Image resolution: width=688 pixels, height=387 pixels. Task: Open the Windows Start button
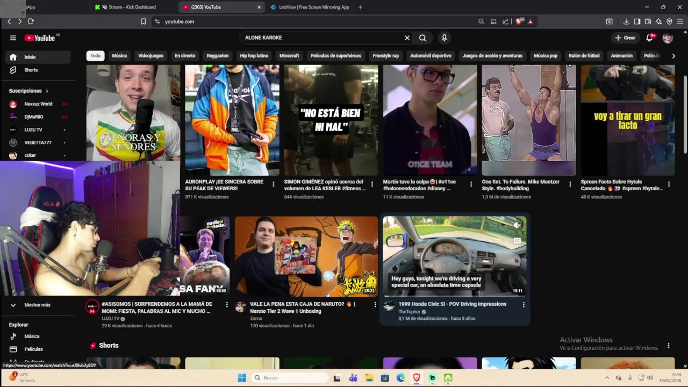tap(242, 378)
